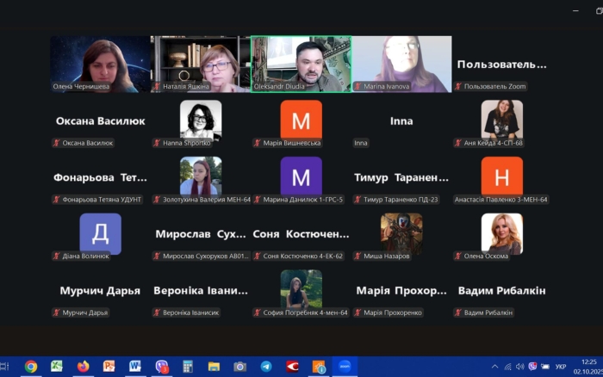
Task: Select Наталія Яшкіна's video tile
Action: click(x=200, y=63)
